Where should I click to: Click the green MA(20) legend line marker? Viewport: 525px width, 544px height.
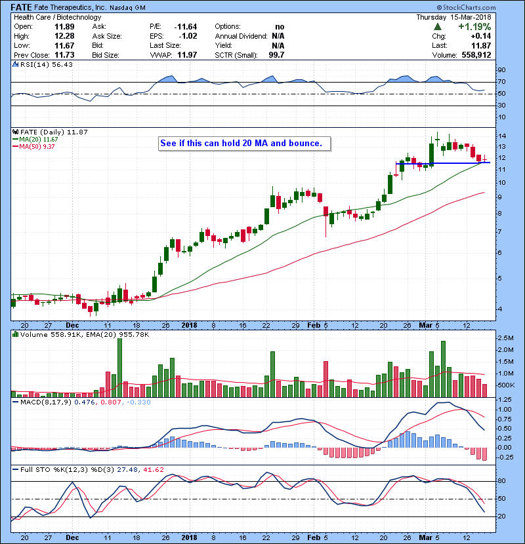(x=15, y=140)
